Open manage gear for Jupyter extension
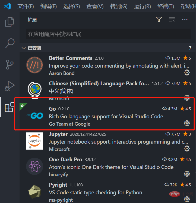Viewport: 196px width, 203px height. point(187,149)
